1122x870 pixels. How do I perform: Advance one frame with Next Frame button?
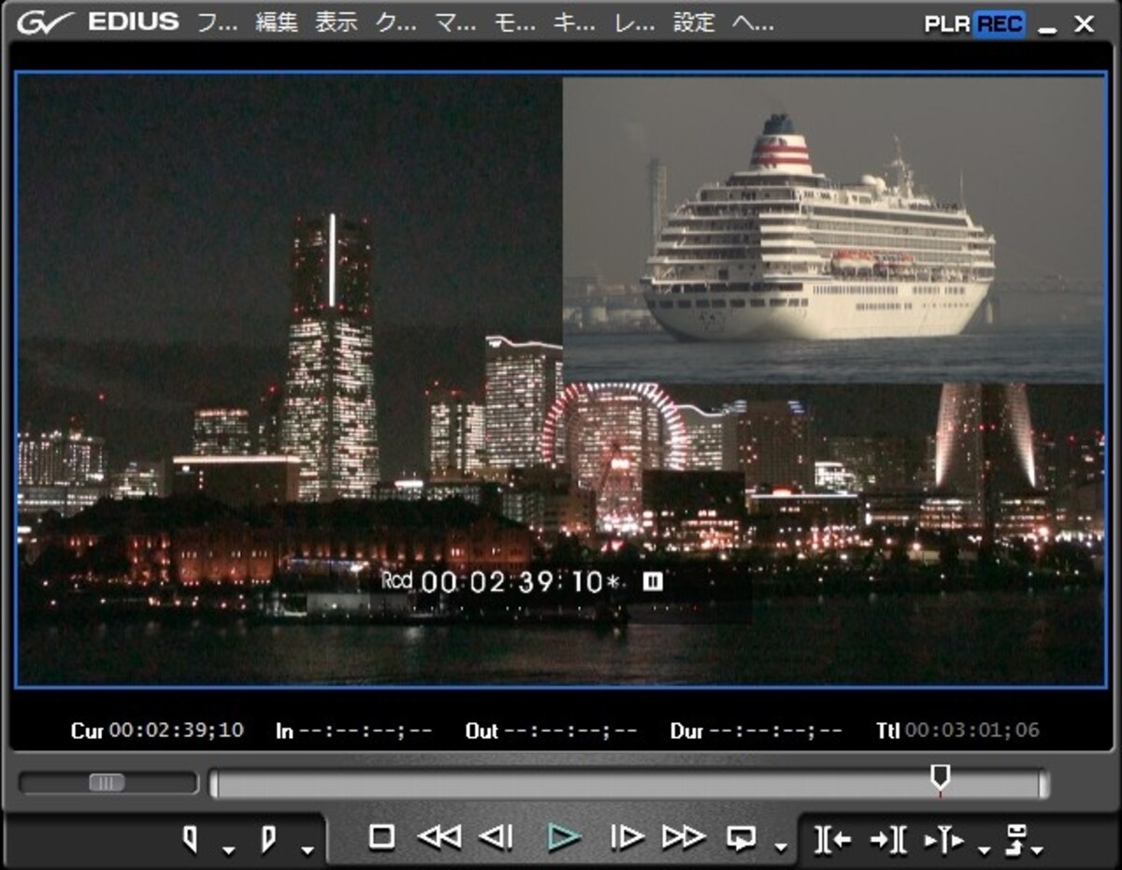pos(627,836)
